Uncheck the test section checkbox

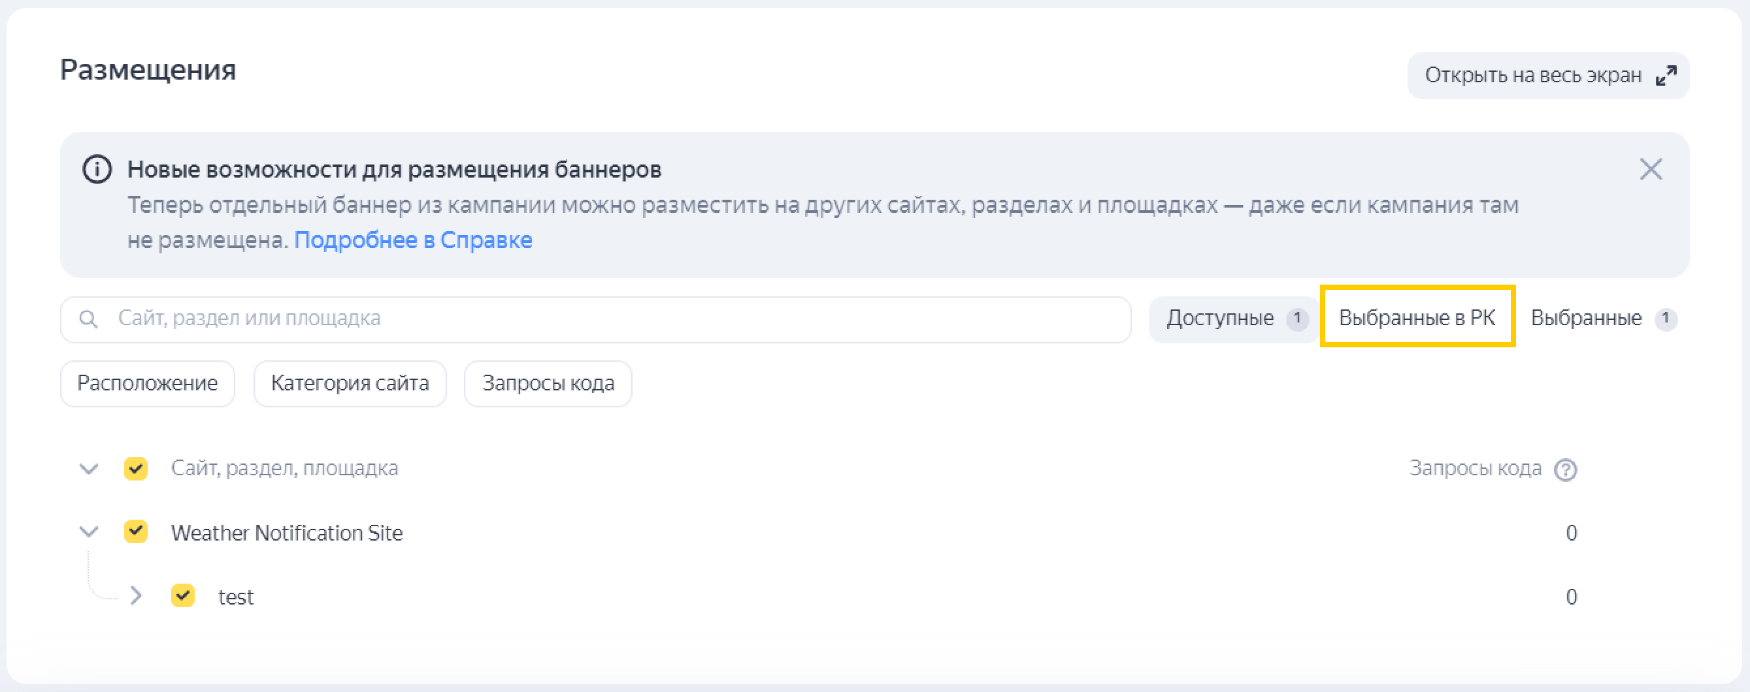point(183,595)
